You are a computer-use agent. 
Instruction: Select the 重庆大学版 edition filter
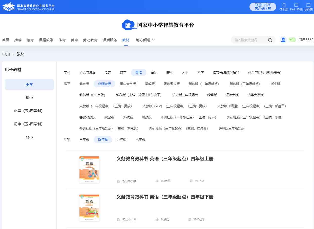coord(128,84)
